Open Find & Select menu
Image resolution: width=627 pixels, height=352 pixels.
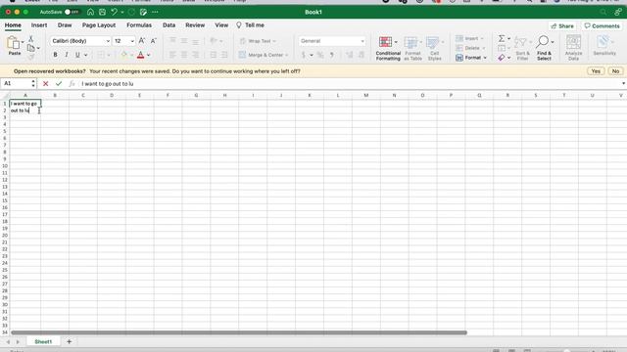544,48
